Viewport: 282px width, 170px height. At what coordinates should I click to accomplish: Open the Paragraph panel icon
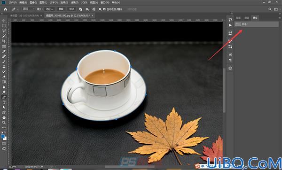[x=230, y=60]
